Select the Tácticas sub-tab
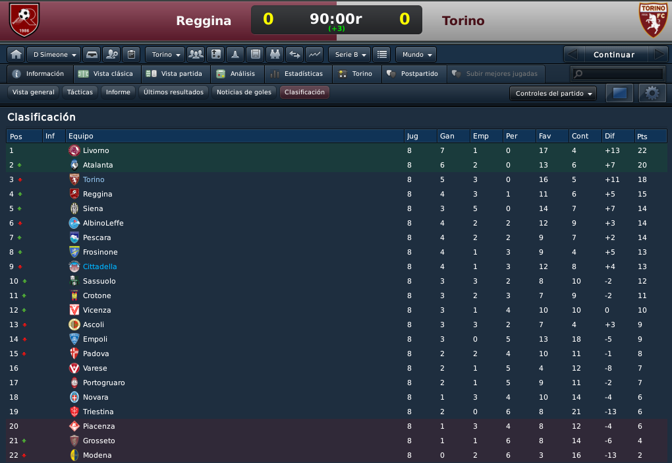The width and height of the screenshot is (672, 463). click(80, 92)
